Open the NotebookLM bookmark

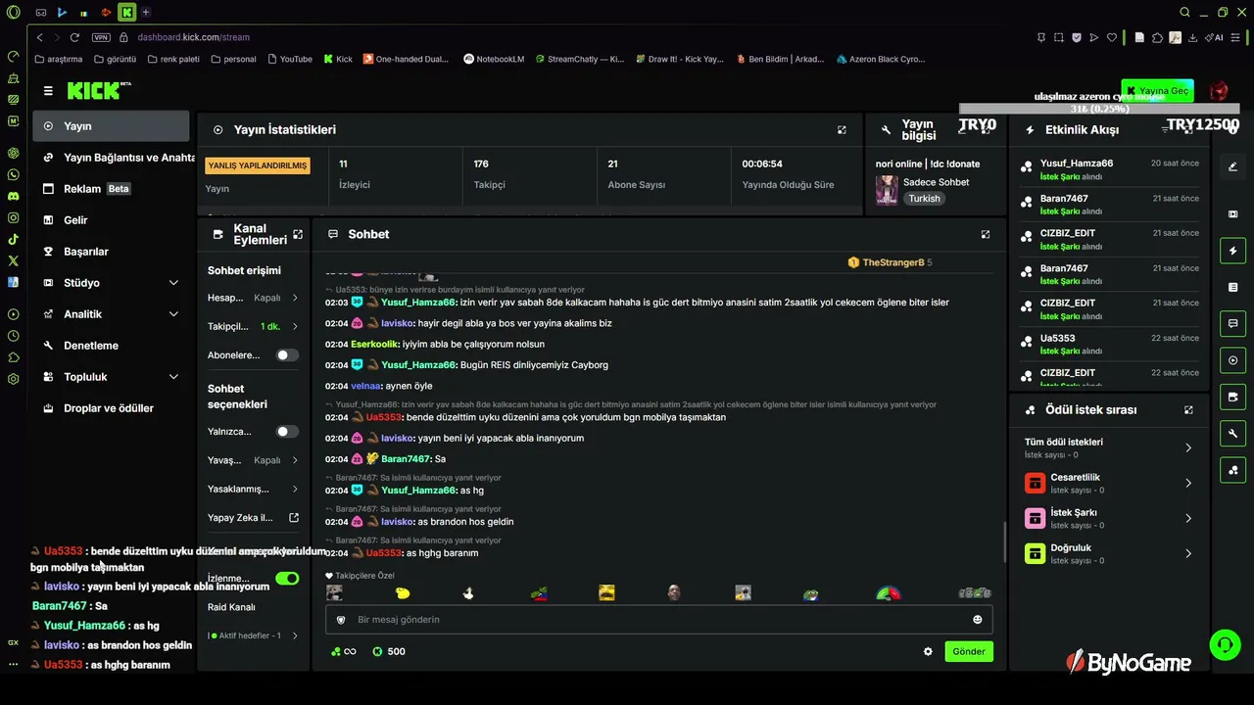click(494, 59)
